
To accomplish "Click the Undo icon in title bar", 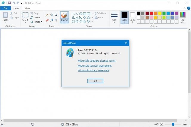I will [x=14, y=3].
